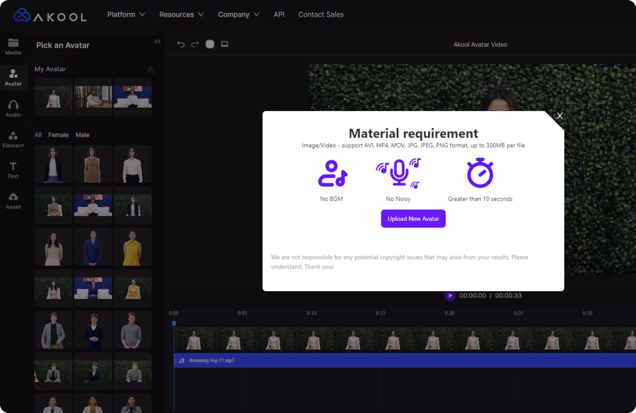This screenshot has width=636, height=413.
Task: Collapse the Pick an Avatar panel
Action: click(157, 41)
